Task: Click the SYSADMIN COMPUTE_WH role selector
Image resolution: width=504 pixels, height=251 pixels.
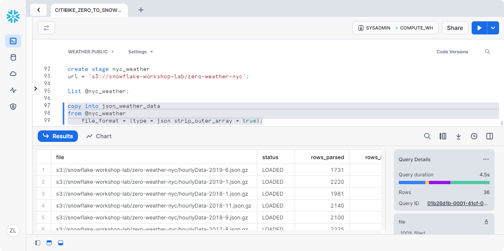Action: click(x=395, y=28)
